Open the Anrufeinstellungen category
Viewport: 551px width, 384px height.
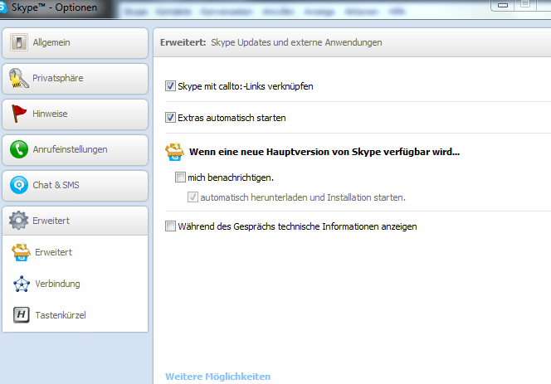pos(75,150)
